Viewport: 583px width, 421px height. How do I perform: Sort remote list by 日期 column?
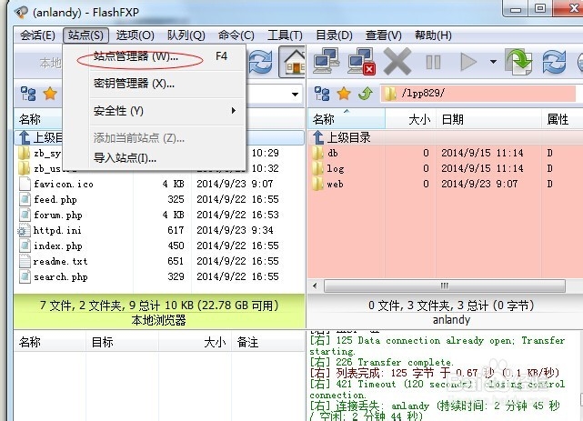pos(488,119)
